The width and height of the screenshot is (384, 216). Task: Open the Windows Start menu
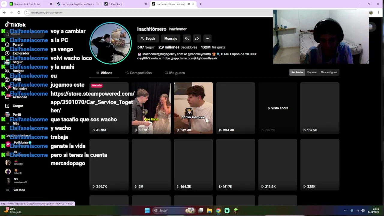point(147,211)
